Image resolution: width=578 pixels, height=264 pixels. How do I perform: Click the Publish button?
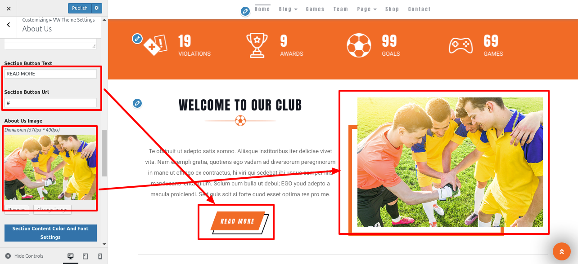(80, 8)
